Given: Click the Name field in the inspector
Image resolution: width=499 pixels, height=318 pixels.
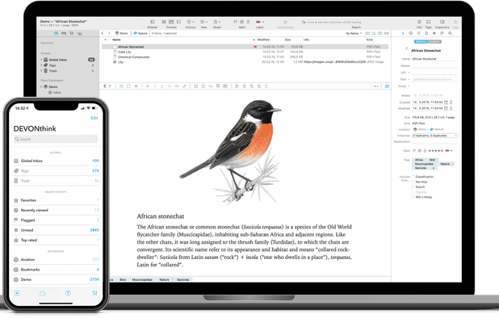Looking at the screenshot, I should [x=434, y=59].
